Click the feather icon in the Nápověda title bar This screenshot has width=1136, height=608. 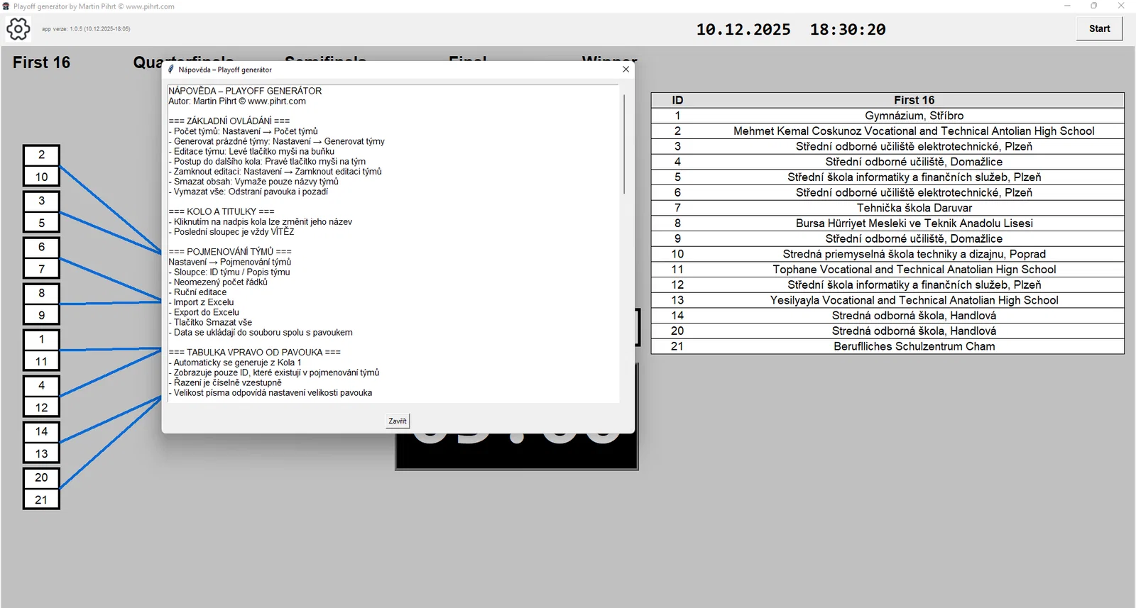pos(170,70)
